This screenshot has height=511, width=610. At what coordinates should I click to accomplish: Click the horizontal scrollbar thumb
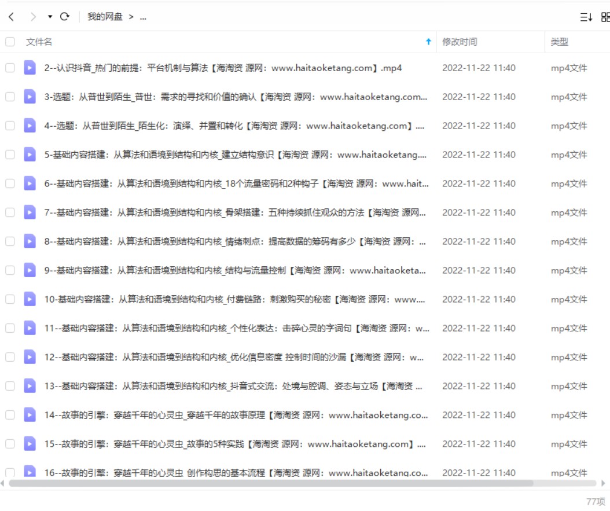[271, 483]
